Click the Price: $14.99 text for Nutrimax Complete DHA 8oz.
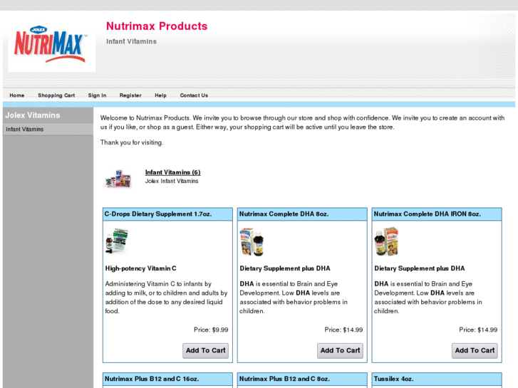The width and height of the screenshot is (518, 388). 343,330
